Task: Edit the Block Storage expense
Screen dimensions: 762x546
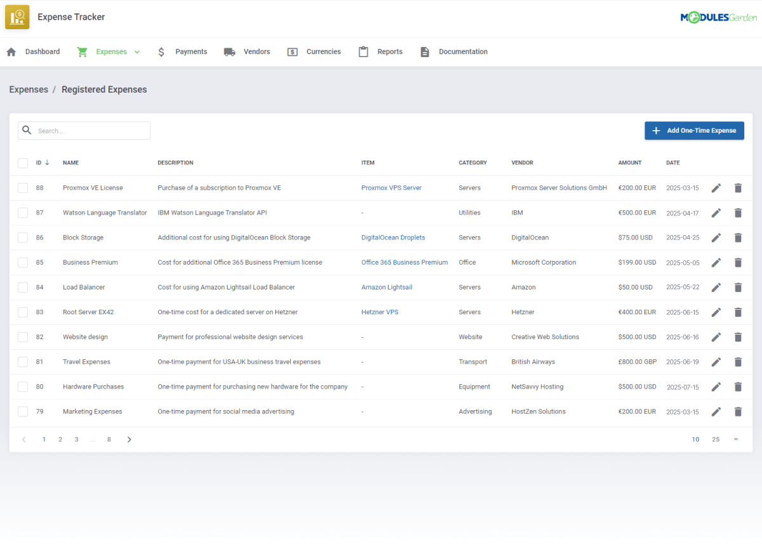Action: 716,237
